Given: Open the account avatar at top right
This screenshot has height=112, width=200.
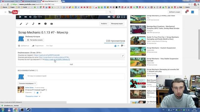Looking at the screenshot, I should [x=192, y=12].
